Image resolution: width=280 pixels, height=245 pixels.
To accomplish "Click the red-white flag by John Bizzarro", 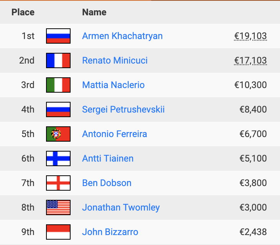I will pyautogui.click(x=58, y=232).
